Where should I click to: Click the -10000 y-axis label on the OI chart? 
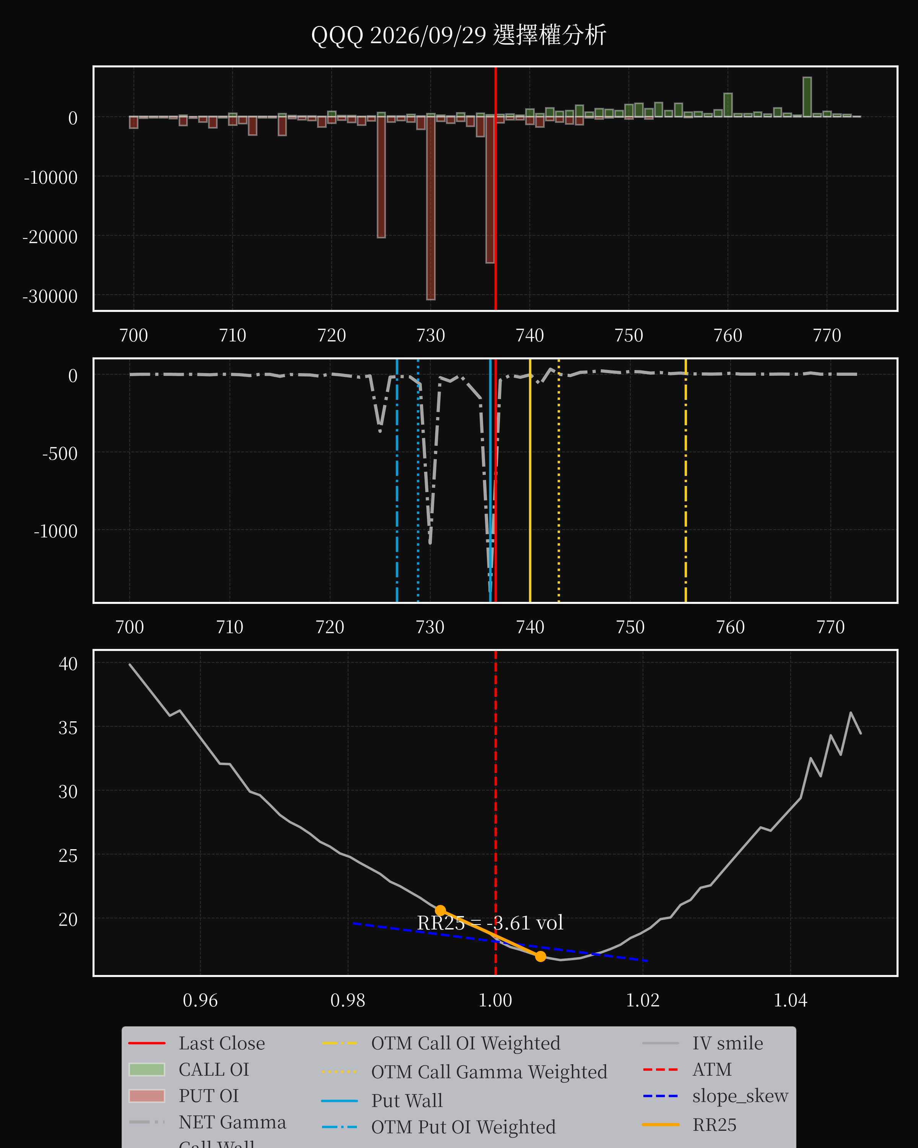[x=50, y=177]
